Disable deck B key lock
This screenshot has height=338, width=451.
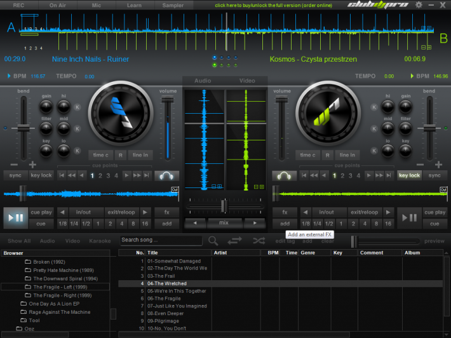409,175
